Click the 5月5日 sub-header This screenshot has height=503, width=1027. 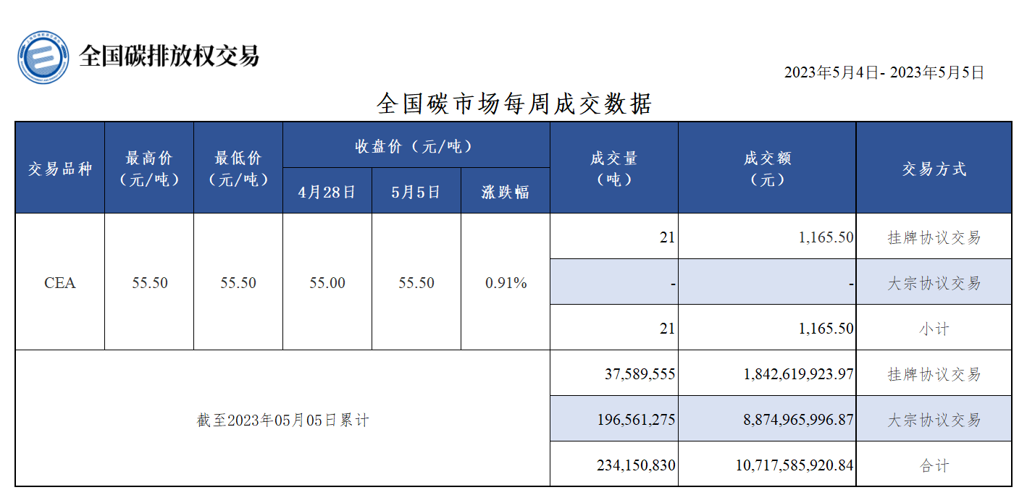tap(416, 191)
